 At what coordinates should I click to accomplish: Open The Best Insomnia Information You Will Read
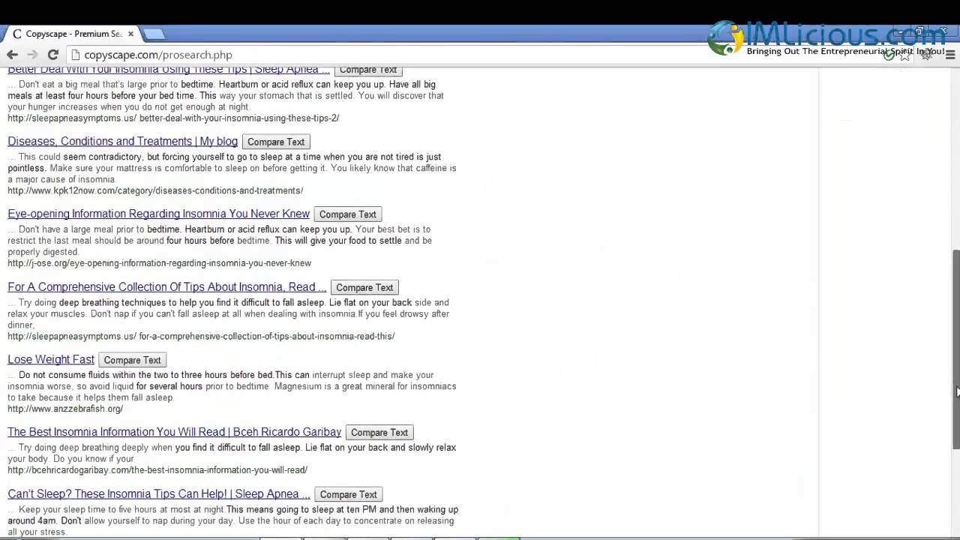[x=174, y=432]
